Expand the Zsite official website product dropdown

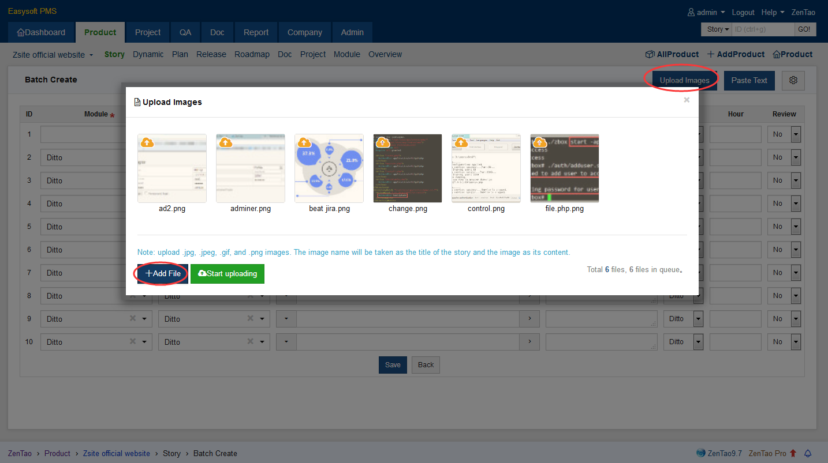point(53,55)
